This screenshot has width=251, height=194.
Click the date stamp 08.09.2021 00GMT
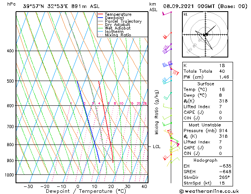(x=189, y=6)
